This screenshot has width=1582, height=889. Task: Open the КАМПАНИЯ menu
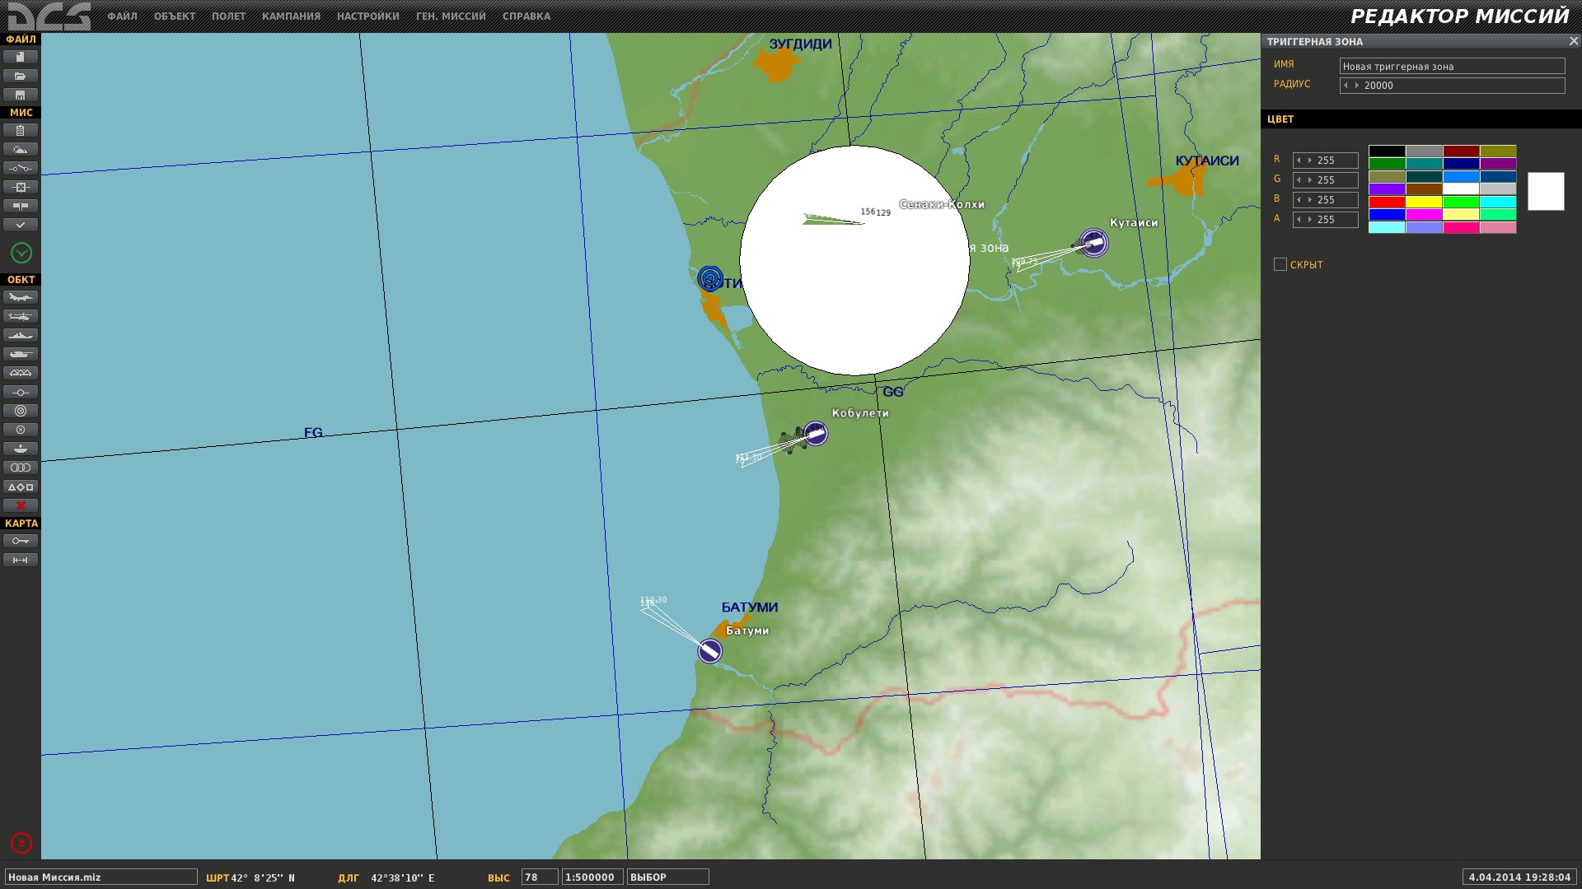(x=291, y=16)
